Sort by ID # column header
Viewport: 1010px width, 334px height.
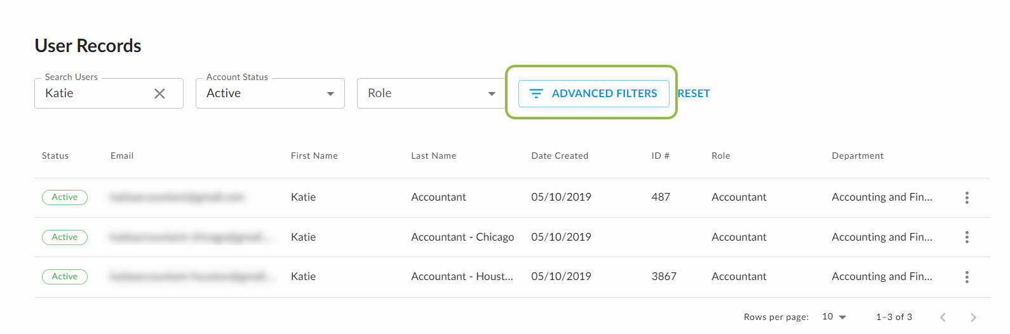pyautogui.click(x=660, y=156)
